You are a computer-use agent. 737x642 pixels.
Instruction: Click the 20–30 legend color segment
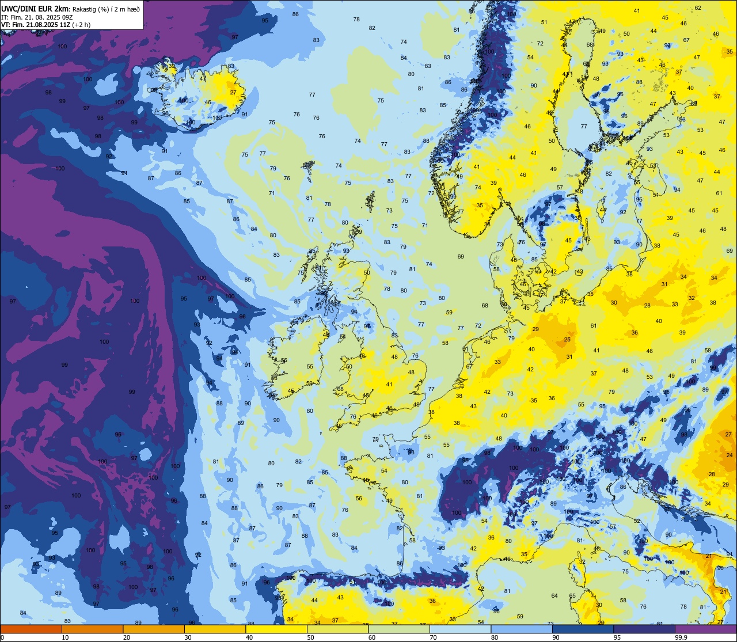click(154, 629)
